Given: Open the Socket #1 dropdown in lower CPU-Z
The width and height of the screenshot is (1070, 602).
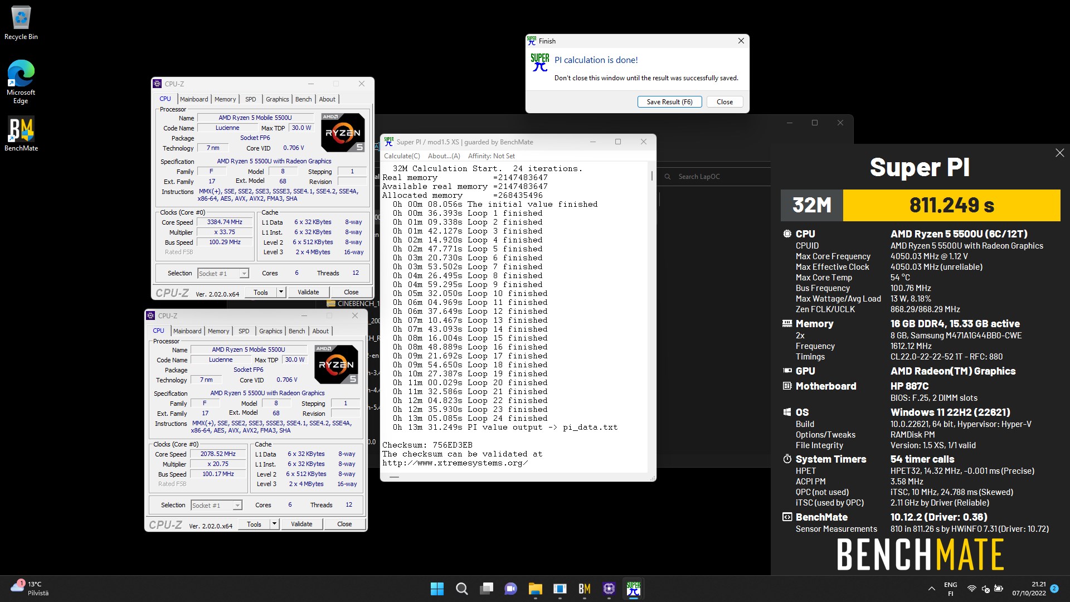Looking at the screenshot, I should pyautogui.click(x=216, y=506).
